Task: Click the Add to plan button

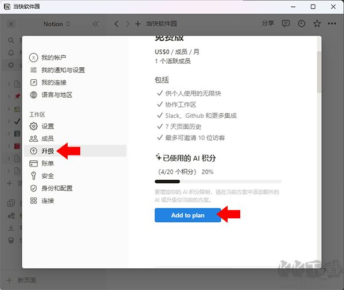Action: (187, 215)
